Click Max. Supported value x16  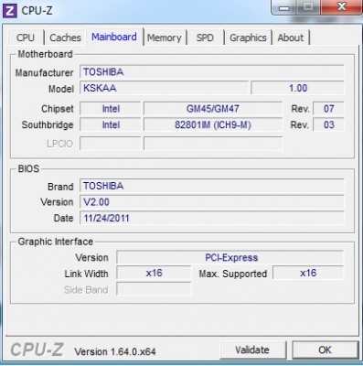pos(308,273)
